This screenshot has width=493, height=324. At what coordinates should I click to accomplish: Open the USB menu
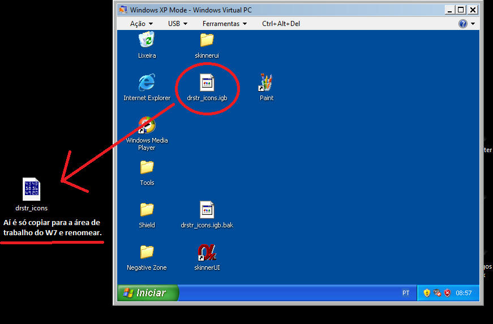[178, 24]
